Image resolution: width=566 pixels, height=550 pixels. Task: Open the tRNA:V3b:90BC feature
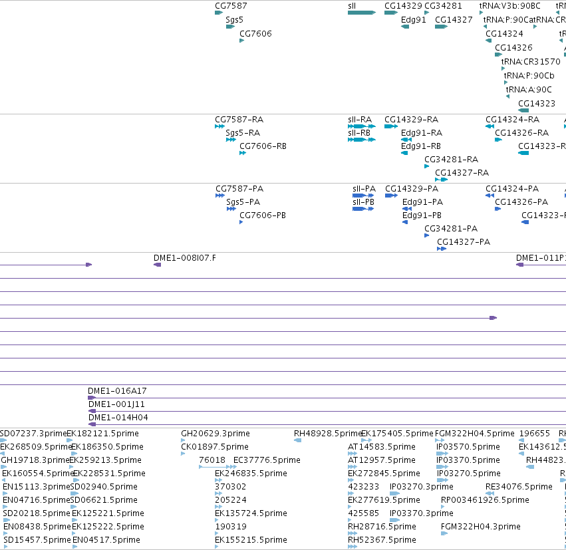coord(481,13)
